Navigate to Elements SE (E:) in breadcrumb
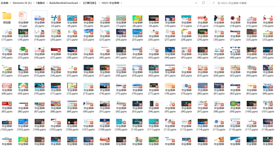 point(22,3)
